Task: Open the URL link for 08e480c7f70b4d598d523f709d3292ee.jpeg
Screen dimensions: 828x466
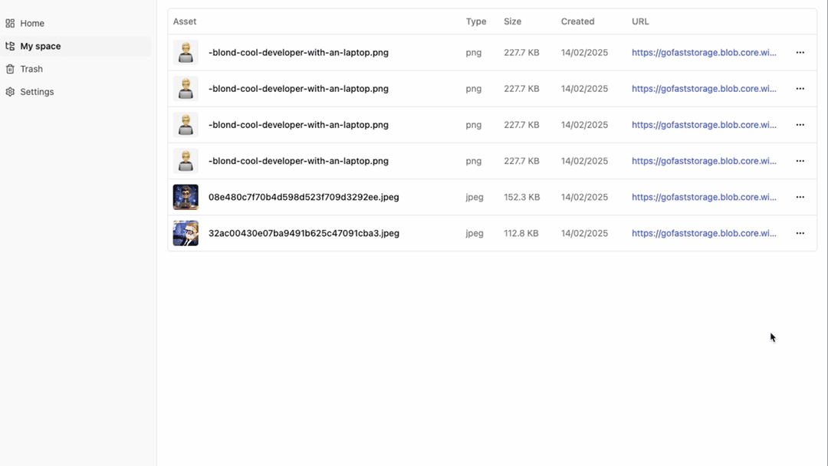Action: tap(703, 197)
